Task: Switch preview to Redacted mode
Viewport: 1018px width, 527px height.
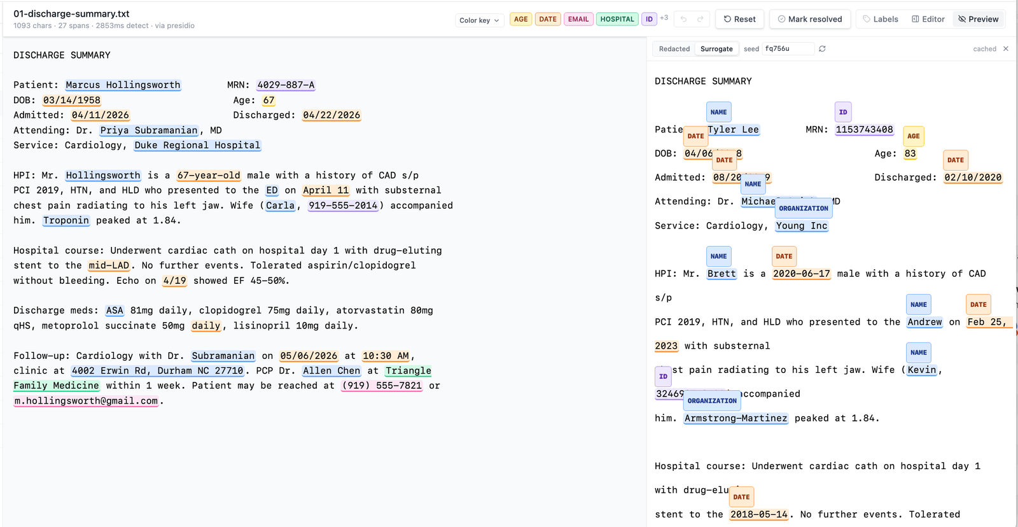Action: [674, 49]
